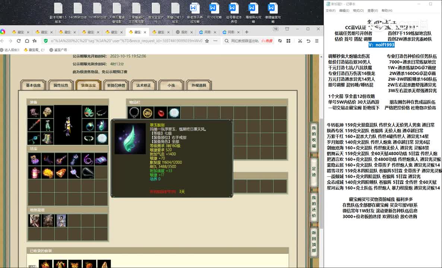The height and width of the screenshot is (268, 442).
Task: Open a new browser tab with plus
Action: click(247, 32)
